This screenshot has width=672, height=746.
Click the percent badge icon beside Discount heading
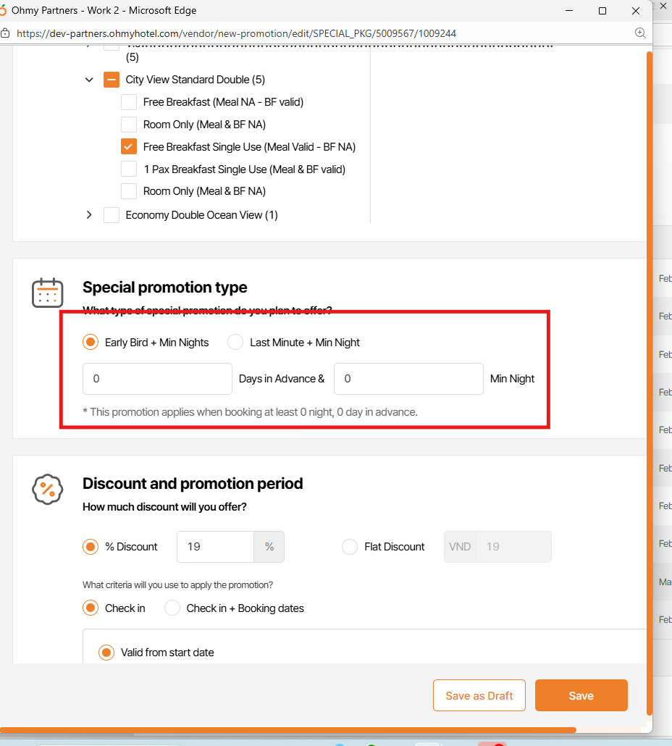(48, 489)
